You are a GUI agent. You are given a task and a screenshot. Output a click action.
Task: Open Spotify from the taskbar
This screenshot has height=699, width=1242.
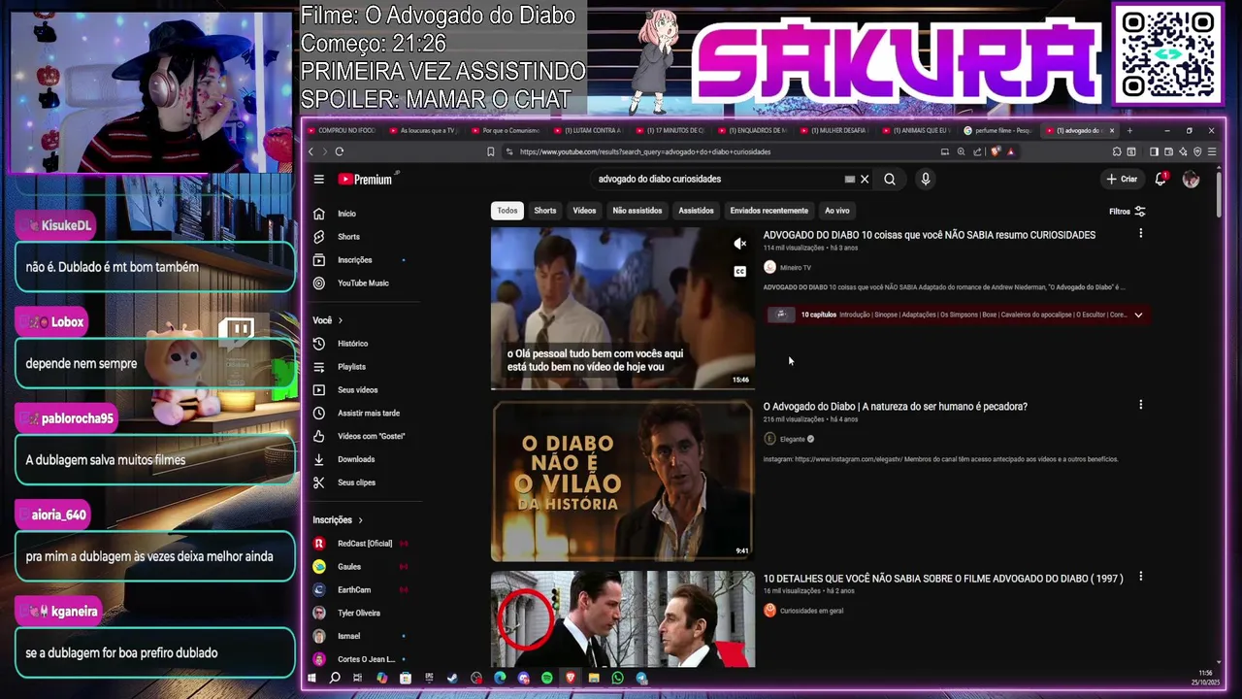tap(547, 678)
